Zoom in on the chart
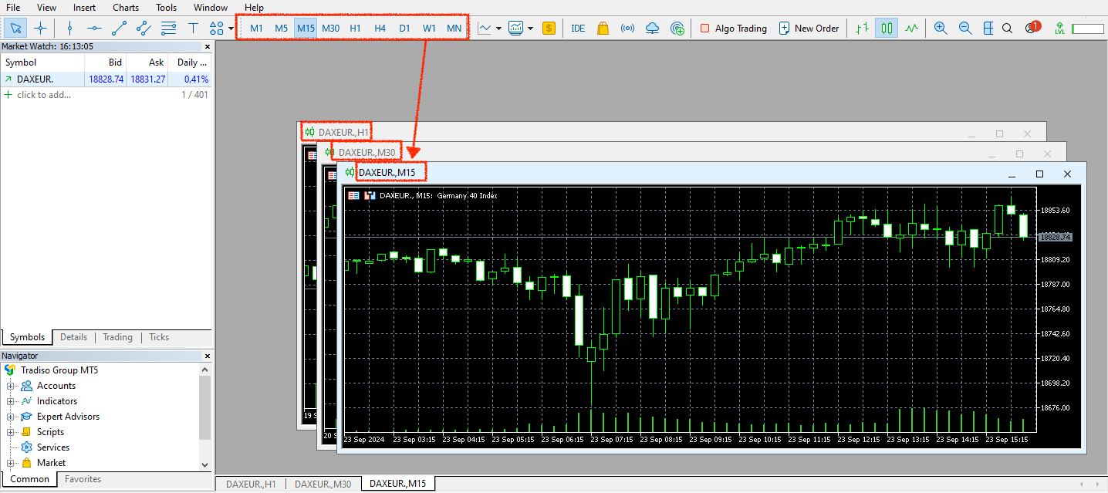This screenshot has height=493, width=1108. 941,28
